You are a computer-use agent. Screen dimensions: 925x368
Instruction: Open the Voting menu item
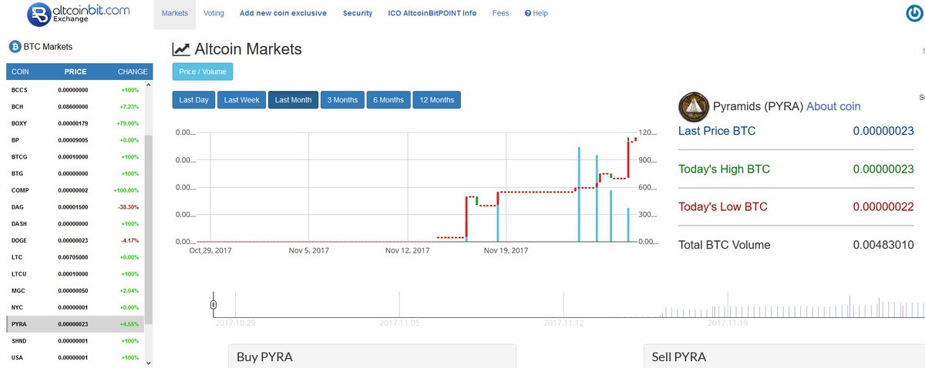214,14
